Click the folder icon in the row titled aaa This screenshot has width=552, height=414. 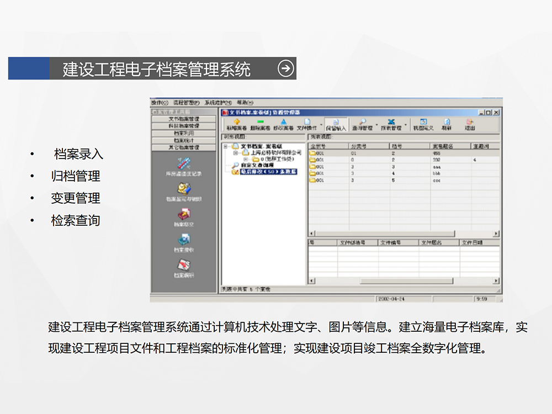pos(312,167)
